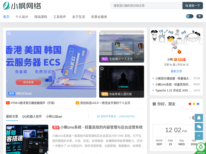Switch to the 小枫公益api tab
206x154 pixels.
click(54, 117)
